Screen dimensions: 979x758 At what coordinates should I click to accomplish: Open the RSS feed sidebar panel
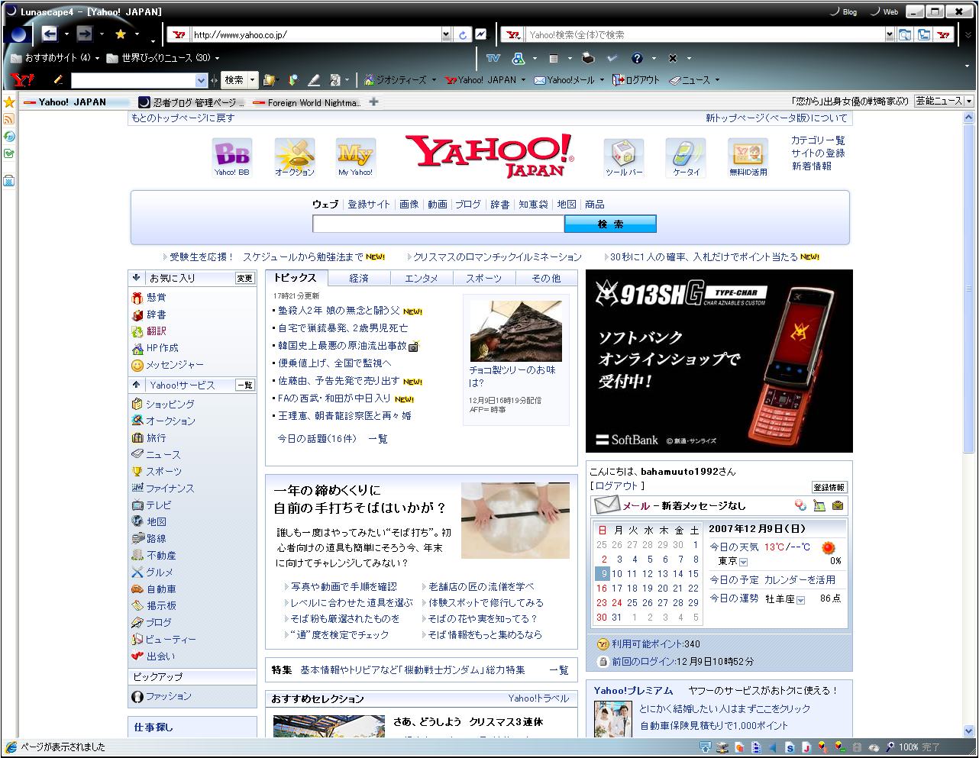pyautogui.click(x=9, y=119)
